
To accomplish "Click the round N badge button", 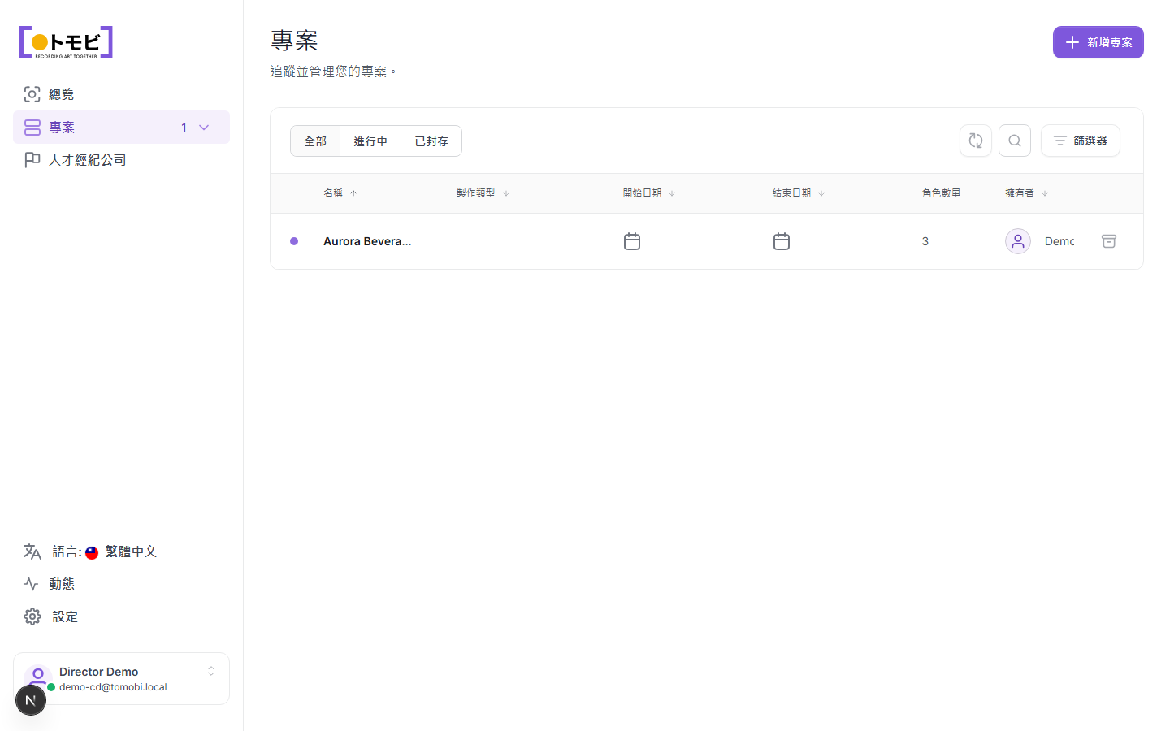I will (31, 700).
